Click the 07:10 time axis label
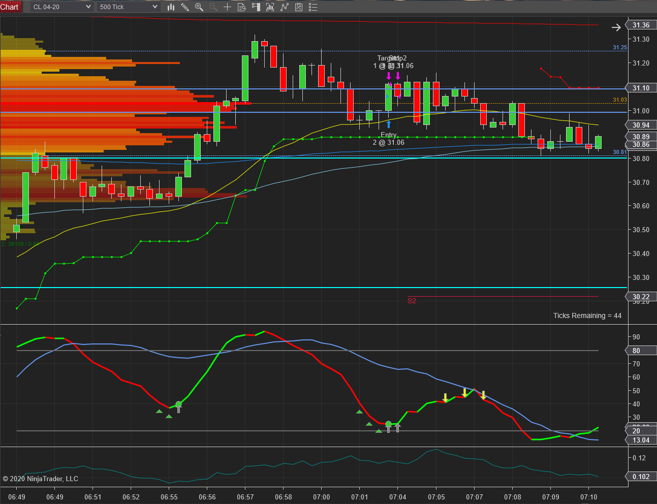This screenshot has height=504, width=657. tap(588, 497)
